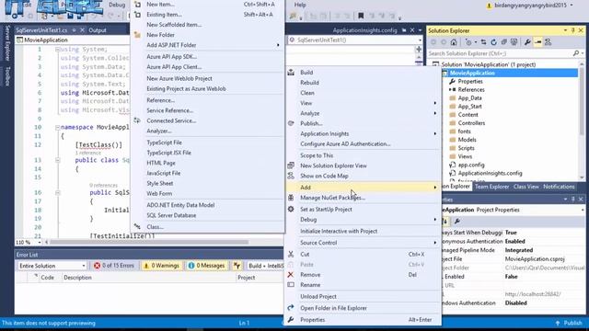This screenshot has height=331, width=589.
Task: Click the Home icon in Solution Explorer toolbar
Action: pos(454,42)
